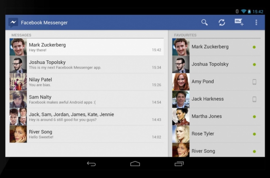This screenshot has height=178, width=270.
Task: Tap the status bar clock 15:42
Action: click(x=258, y=12)
